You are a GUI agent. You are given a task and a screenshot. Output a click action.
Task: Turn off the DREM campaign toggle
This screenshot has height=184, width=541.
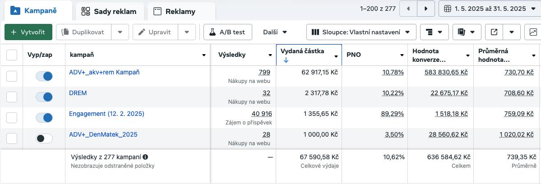pos(44,97)
